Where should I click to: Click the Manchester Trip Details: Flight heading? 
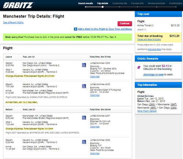point(34,16)
